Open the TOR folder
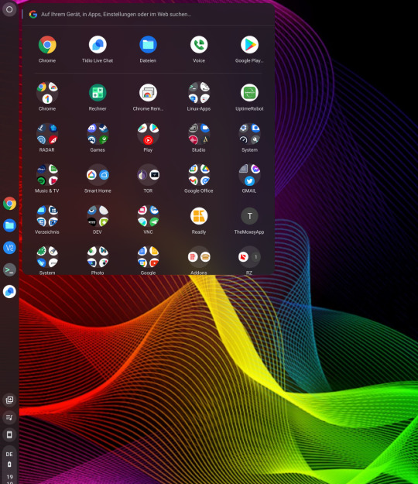 click(148, 175)
